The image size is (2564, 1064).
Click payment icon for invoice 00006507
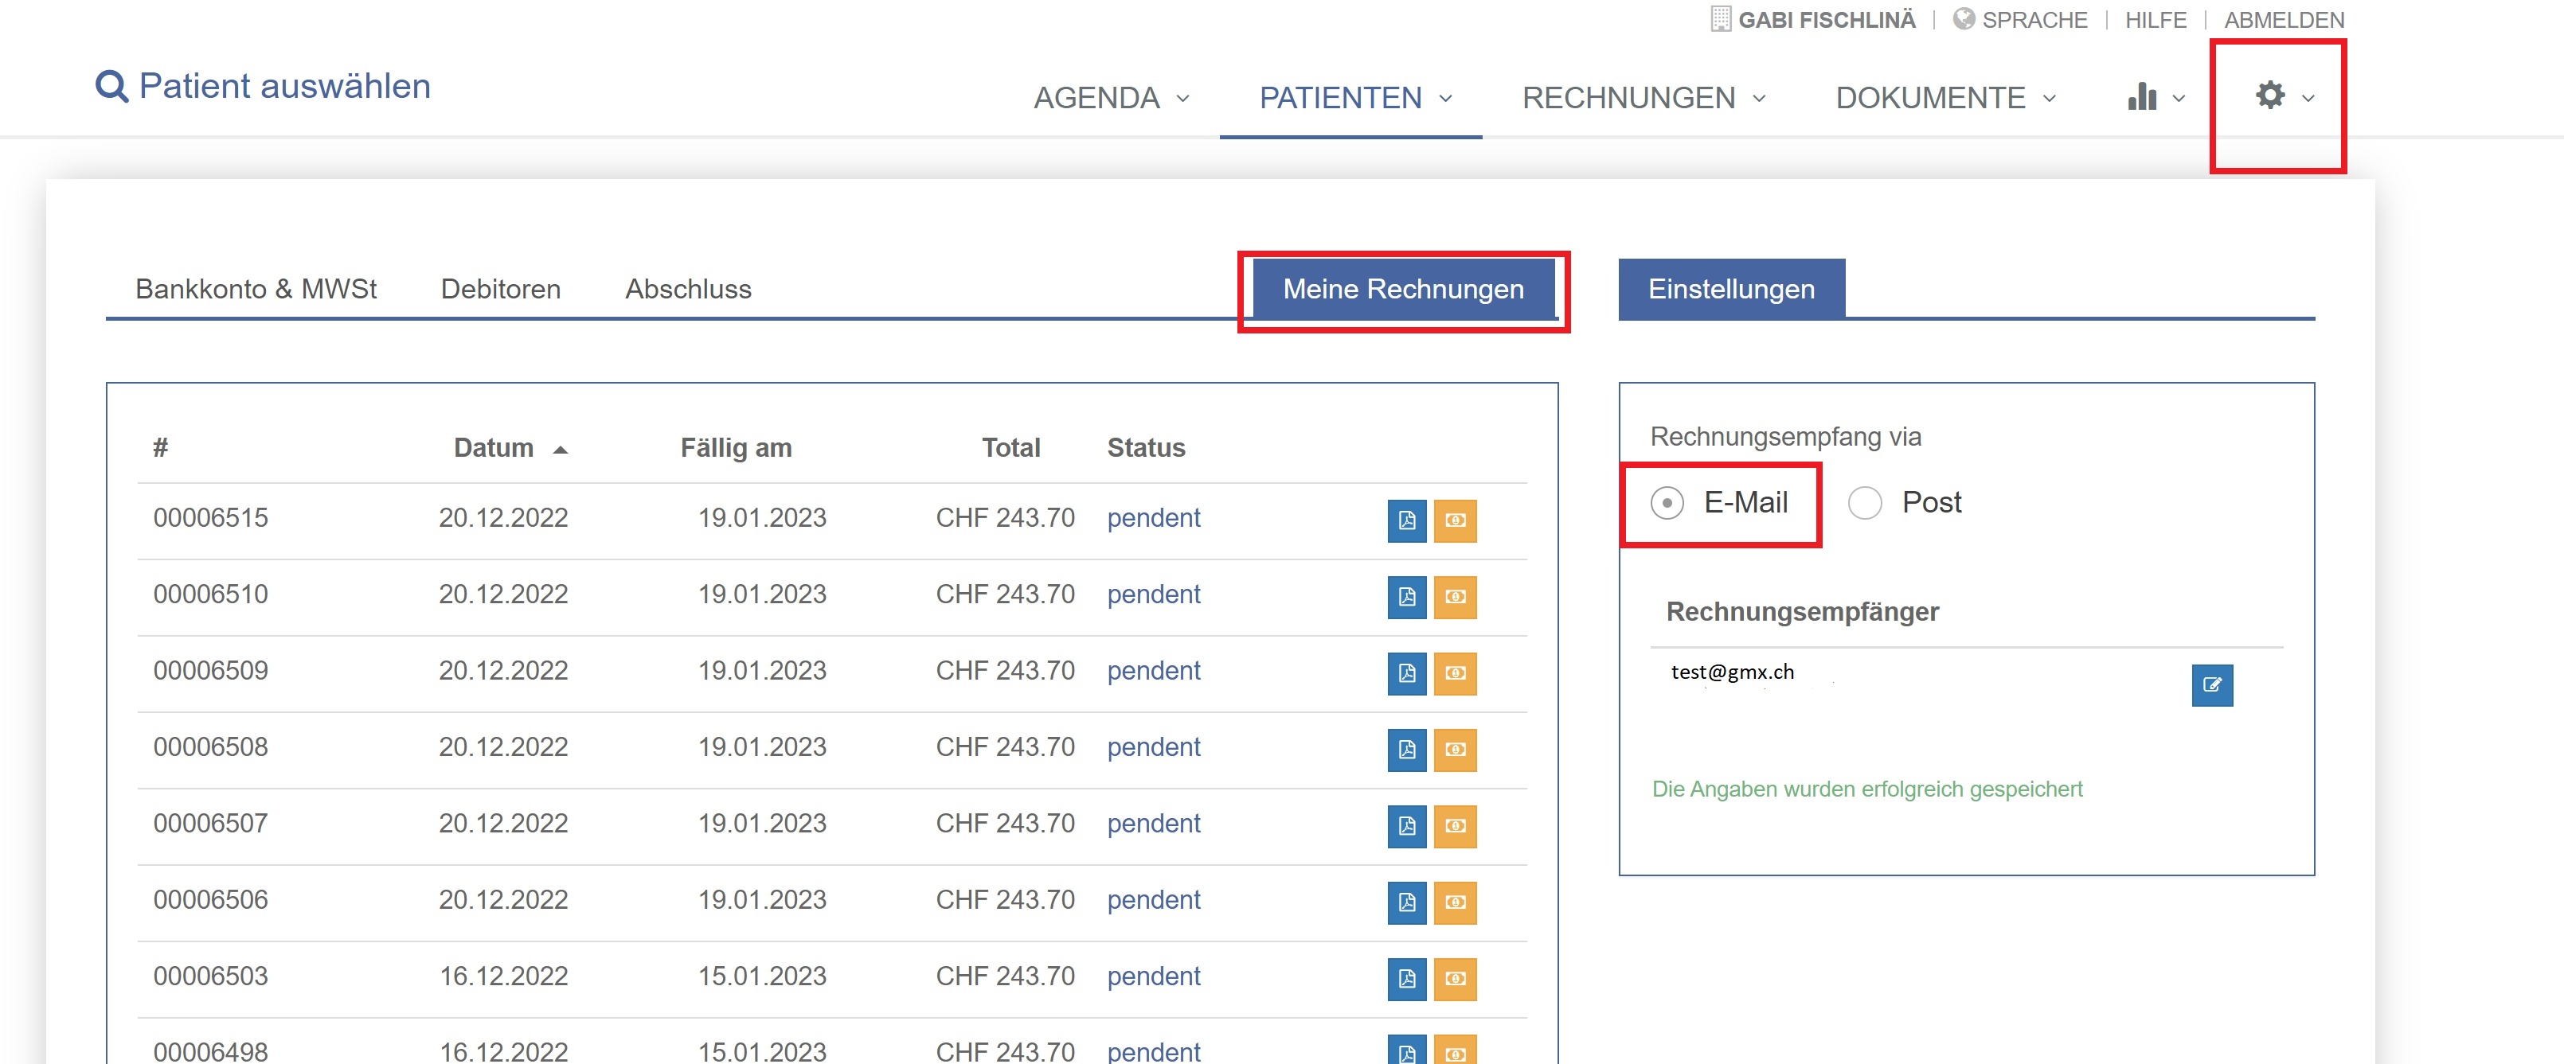[x=1454, y=825]
